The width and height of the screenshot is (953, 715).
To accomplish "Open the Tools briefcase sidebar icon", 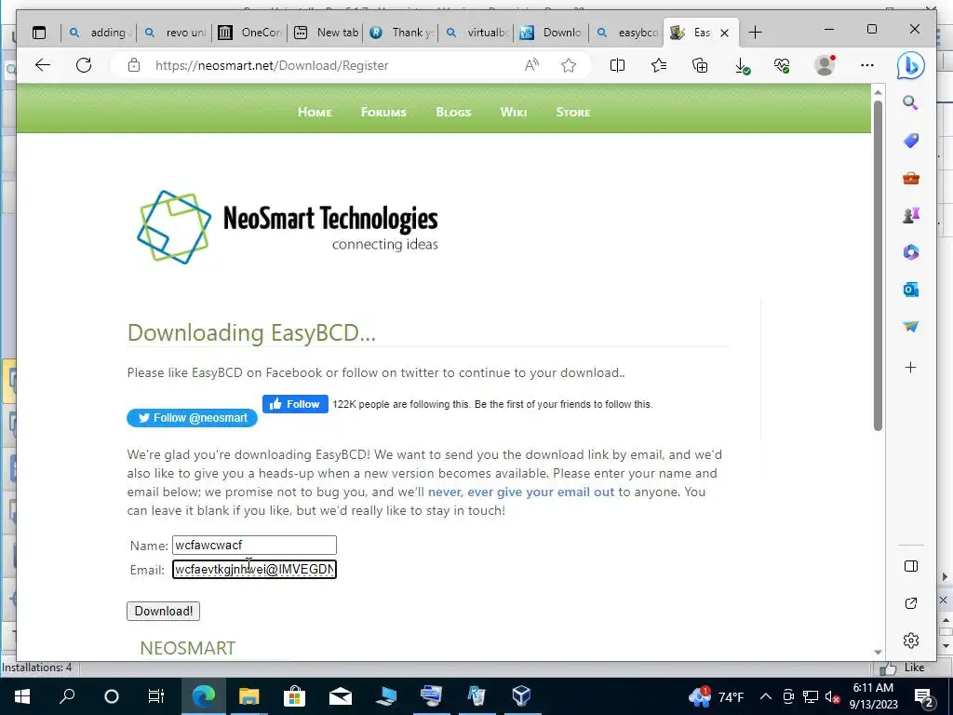I will tap(910, 178).
